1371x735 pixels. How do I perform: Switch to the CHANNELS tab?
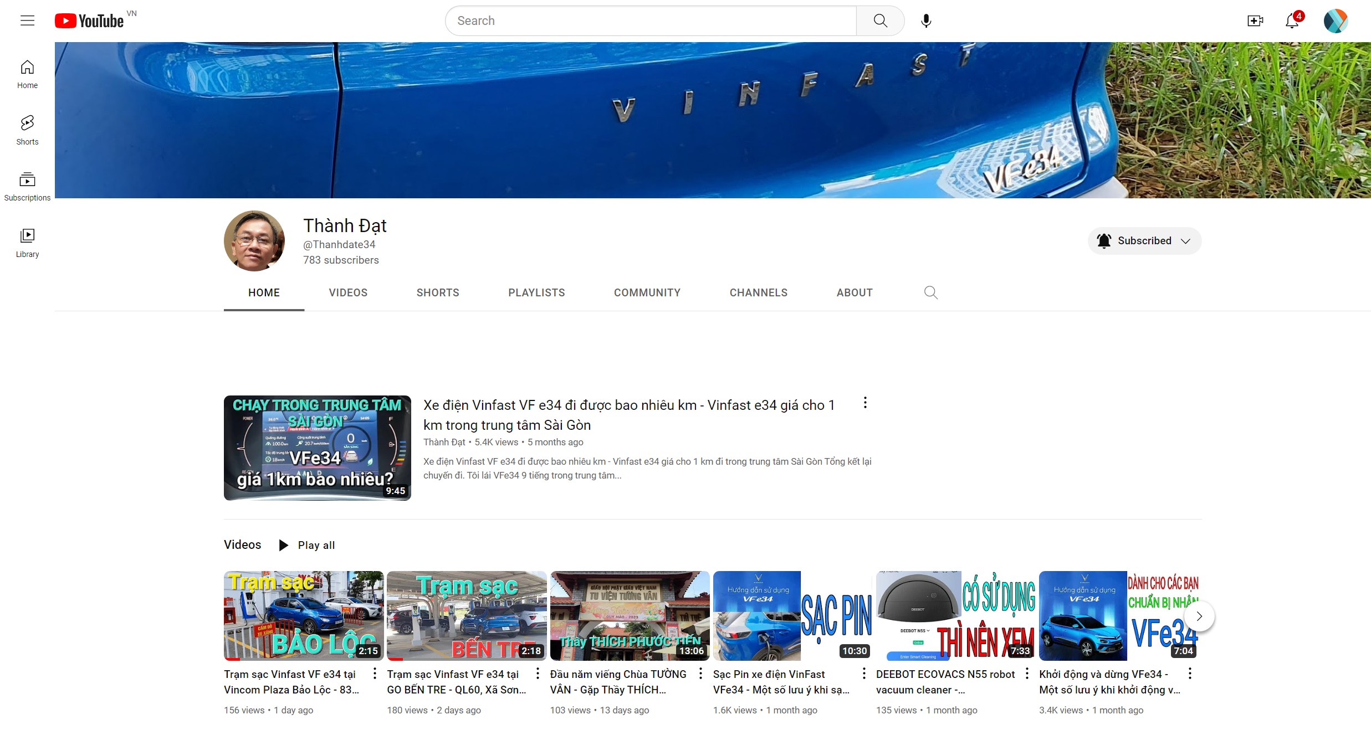point(759,292)
